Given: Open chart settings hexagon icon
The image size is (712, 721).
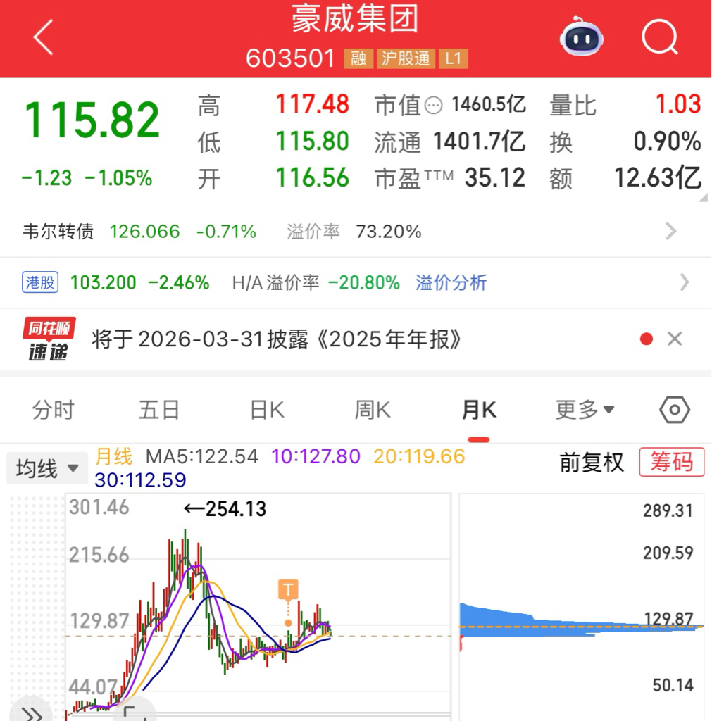Looking at the screenshot, I should pos(674,410).
